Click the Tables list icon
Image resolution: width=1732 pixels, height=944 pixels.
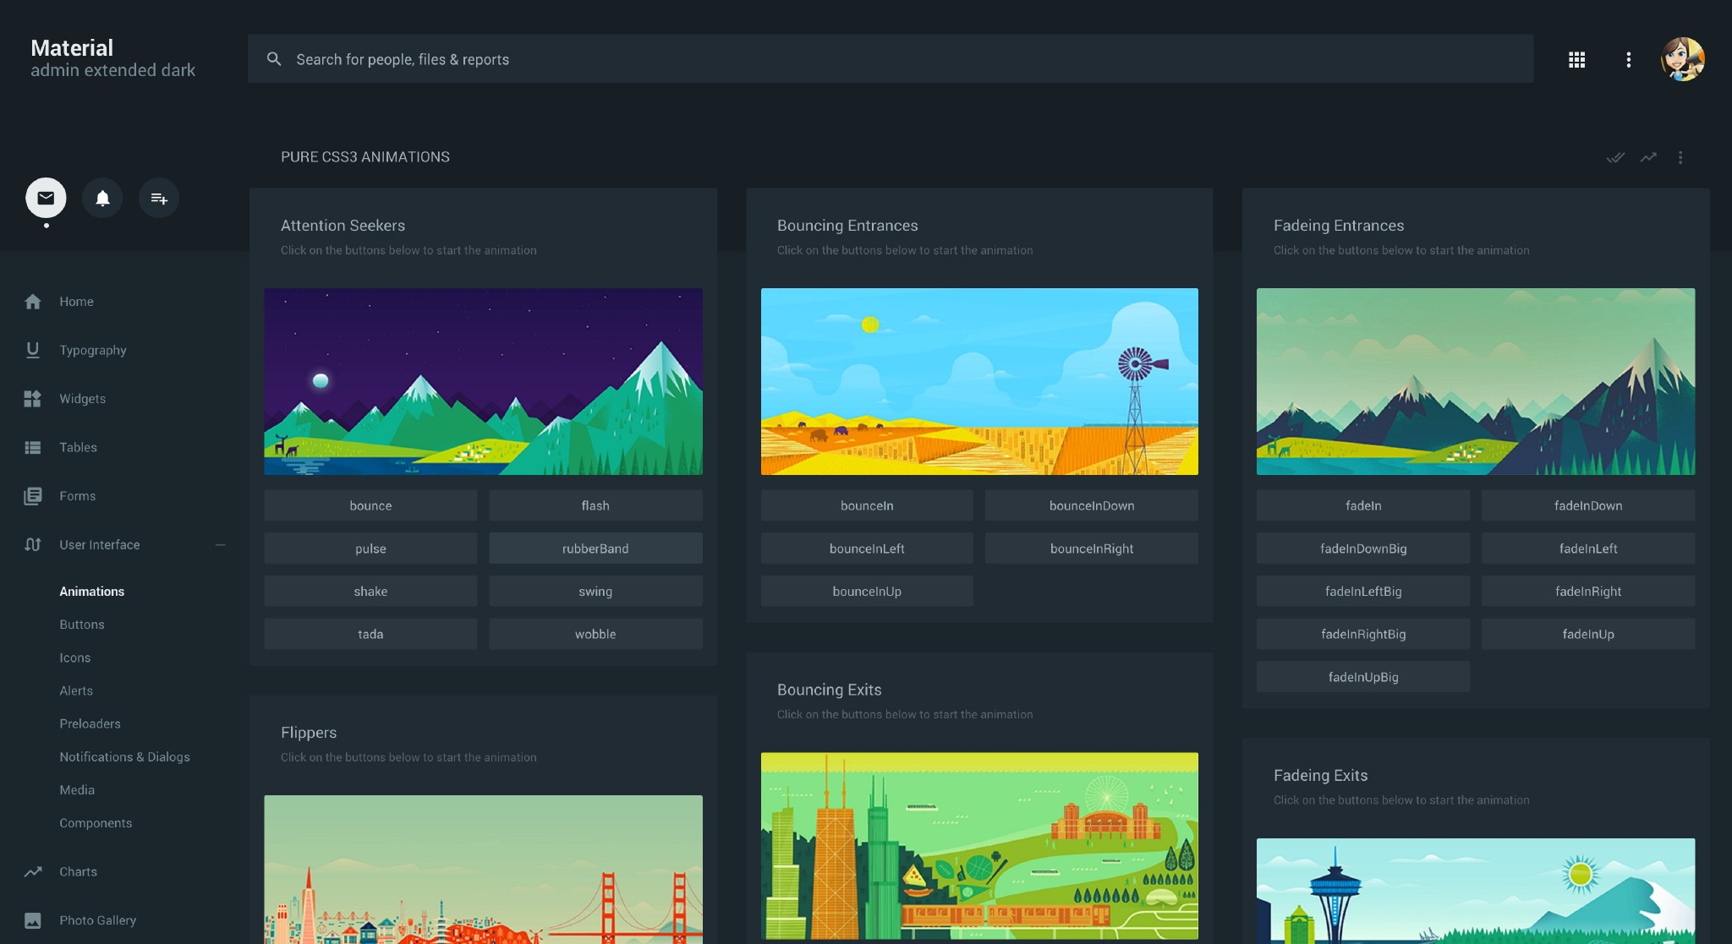tap(33, 447)
